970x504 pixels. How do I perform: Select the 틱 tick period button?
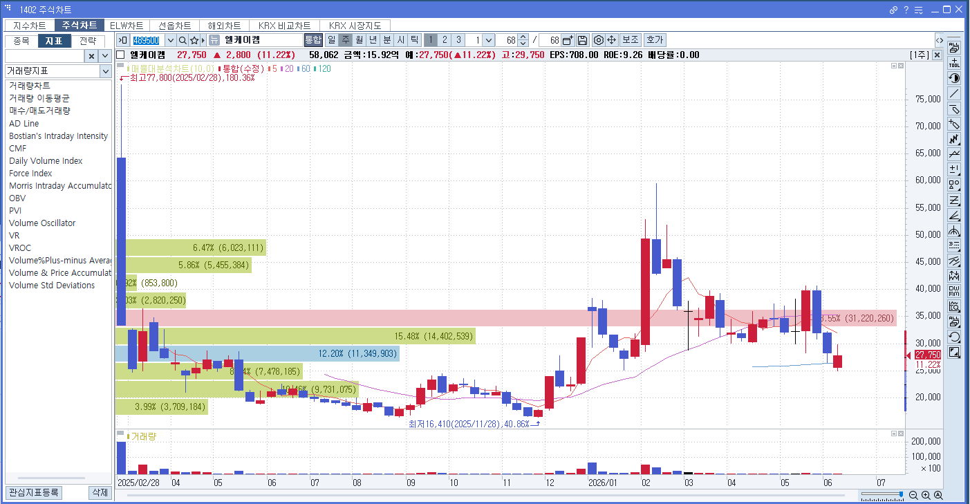pyautogui.click(x=414, y=40)
